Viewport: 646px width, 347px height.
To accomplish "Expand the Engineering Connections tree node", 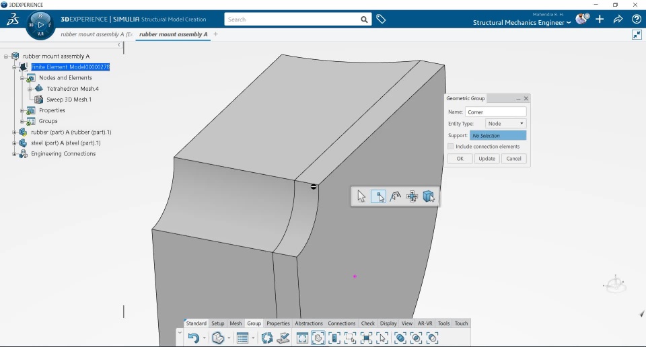I will (x=14, y=154).
